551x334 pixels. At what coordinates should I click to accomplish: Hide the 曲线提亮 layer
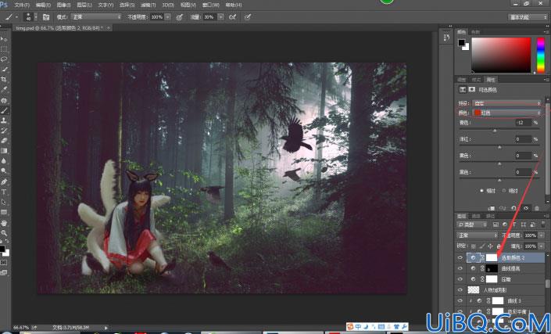pos(460,268)
